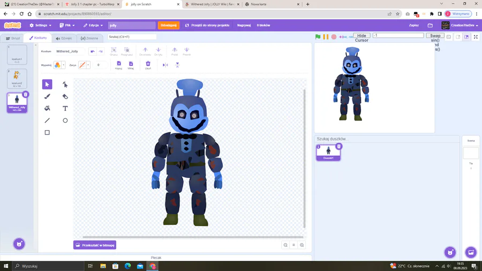
Task: Click the Wypełnij fill color swatch
Action: 57,65
